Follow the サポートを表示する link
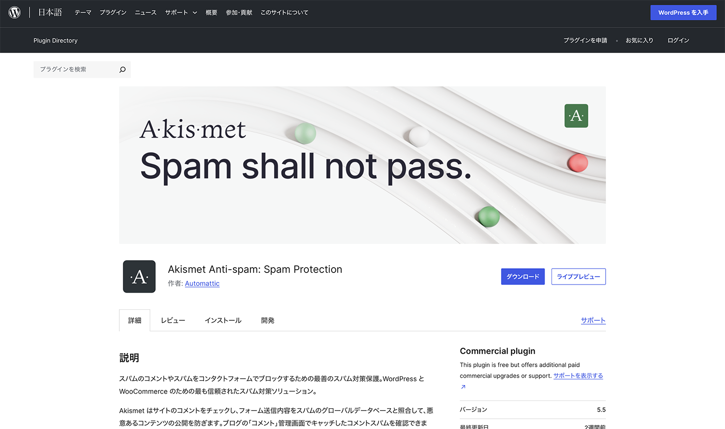725x429 pixels. [x=578, y=376]
